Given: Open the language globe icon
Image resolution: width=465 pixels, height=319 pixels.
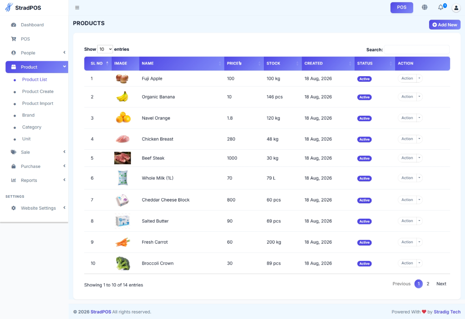Looking at the screenshot, I should [425, 7].
